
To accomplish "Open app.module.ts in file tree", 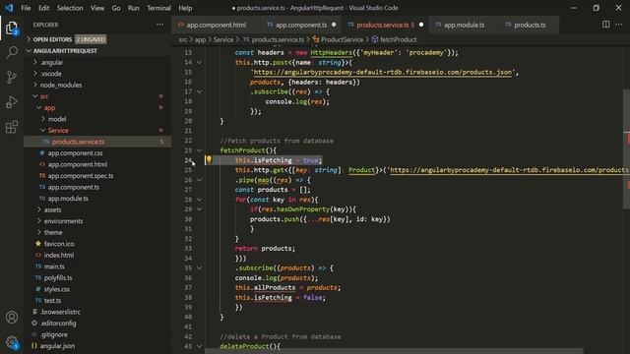I will [x=68, y=199].
